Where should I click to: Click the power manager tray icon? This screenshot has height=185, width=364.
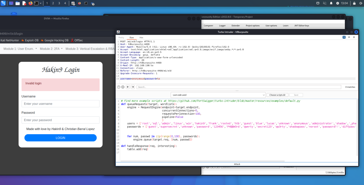[338, 3]
